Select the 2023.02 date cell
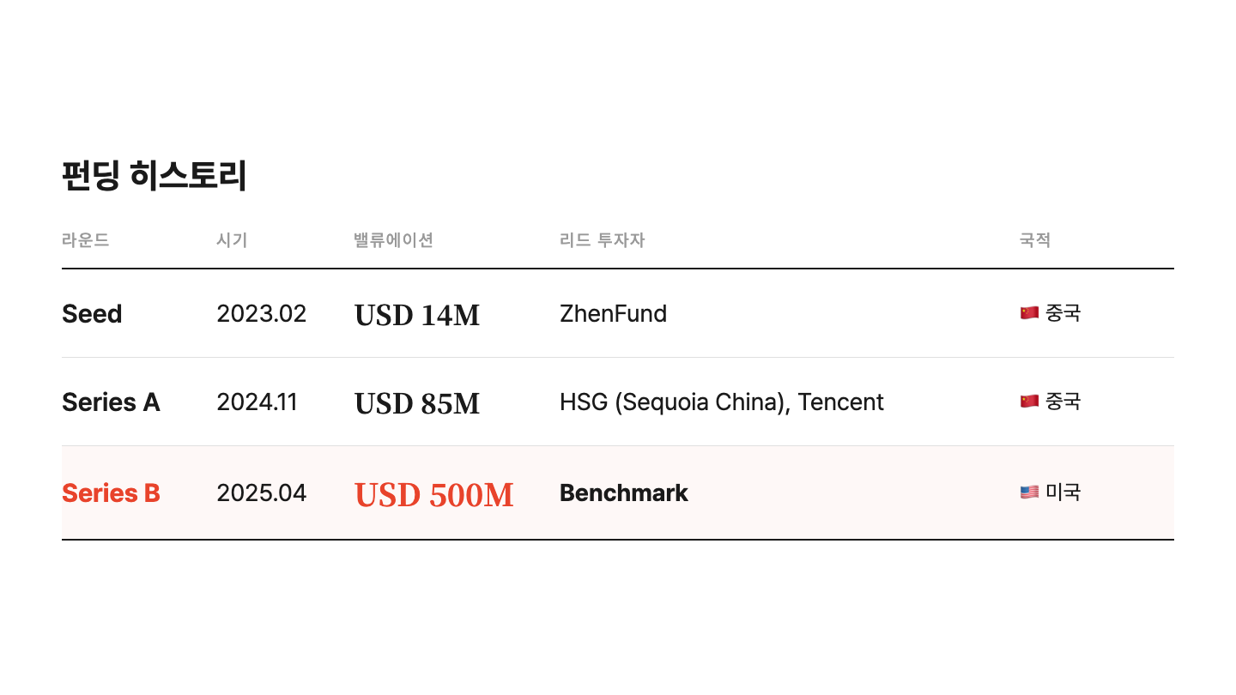Viewport: 1236px width, 695px height. [261, 314]
